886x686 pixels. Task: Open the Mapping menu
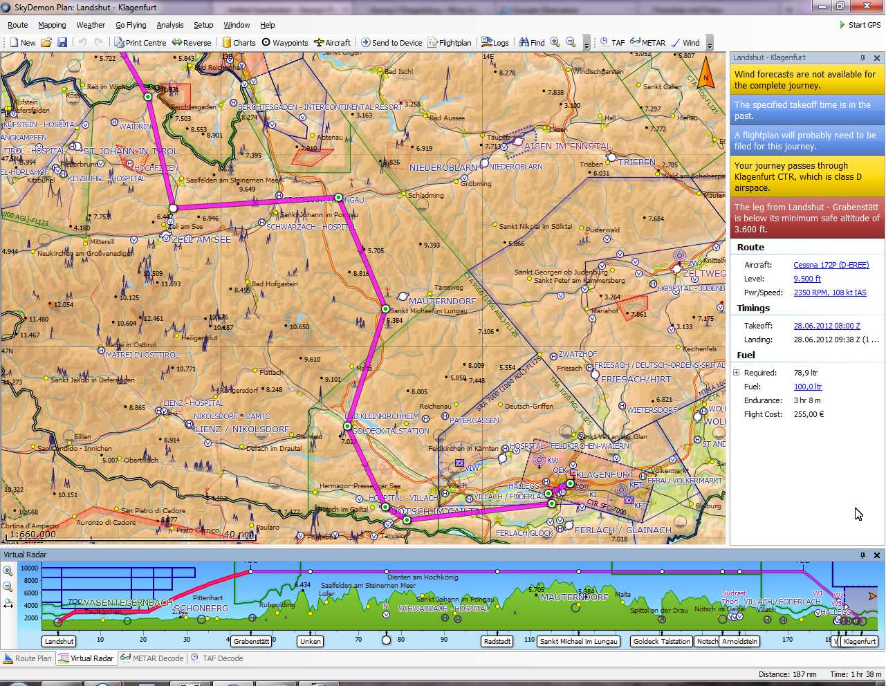pyautogui.click(x=52, y=25)
